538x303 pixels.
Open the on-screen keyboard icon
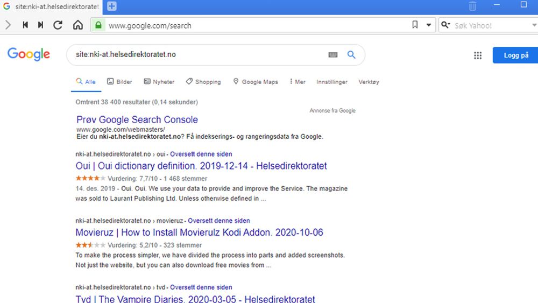[x=333, y=54]
